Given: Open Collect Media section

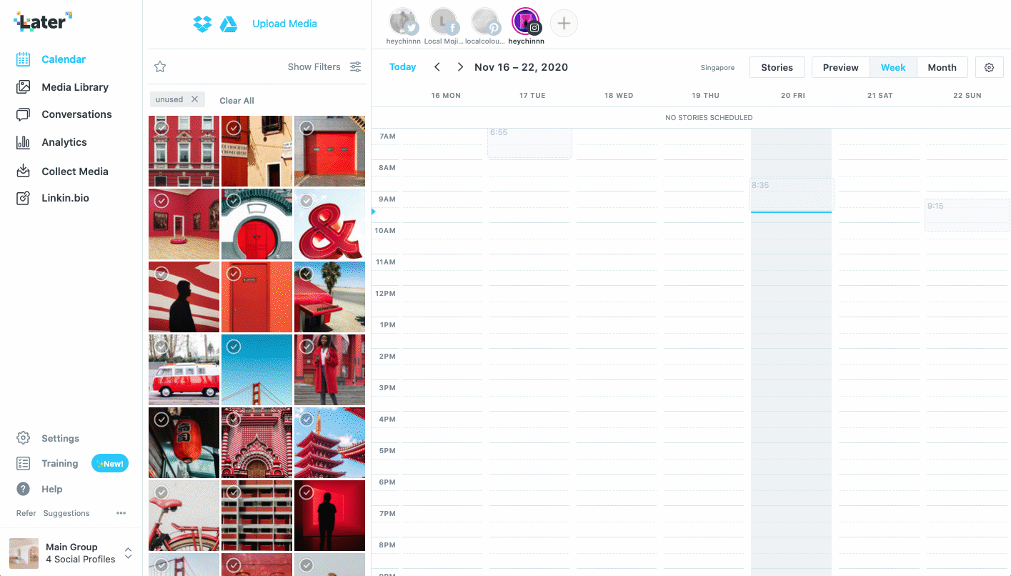Looking at the screenshot, I should (75, 172).
